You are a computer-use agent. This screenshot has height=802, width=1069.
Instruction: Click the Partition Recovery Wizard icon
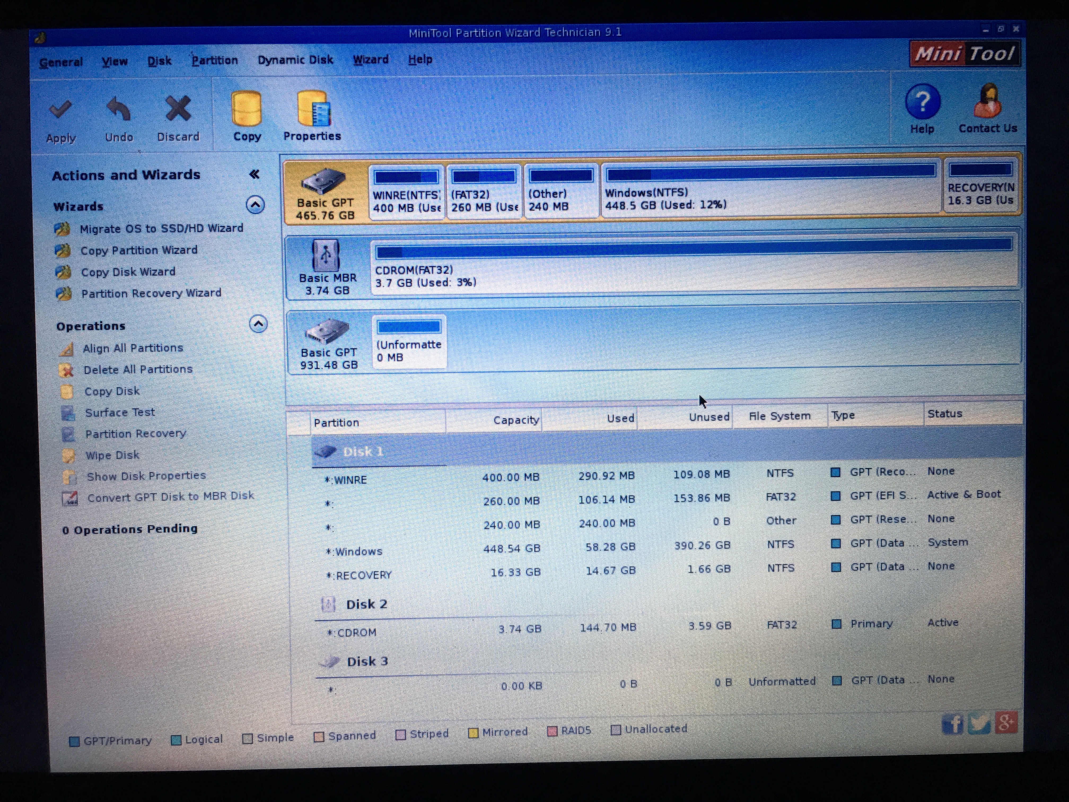[x=64, y=293]
